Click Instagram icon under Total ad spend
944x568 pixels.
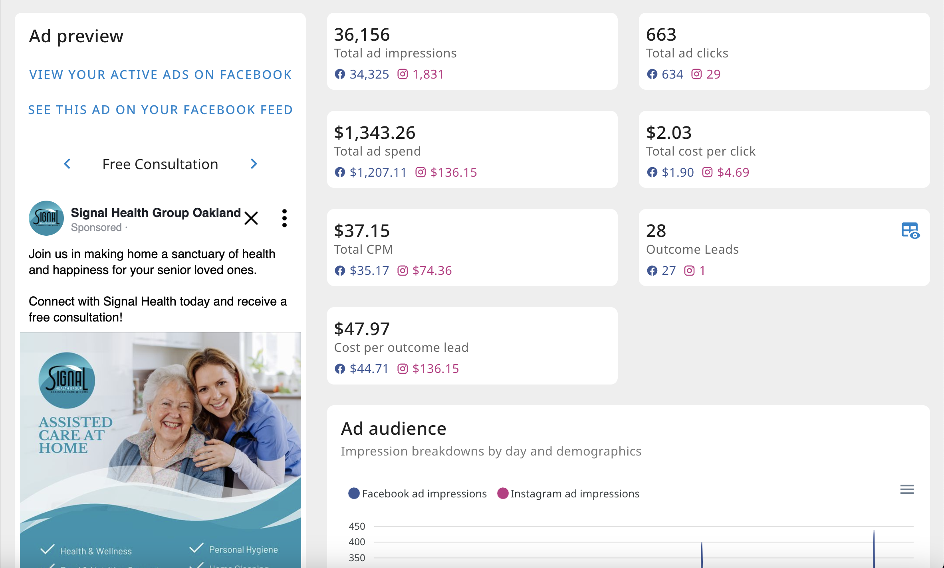[x=420, y=172]
